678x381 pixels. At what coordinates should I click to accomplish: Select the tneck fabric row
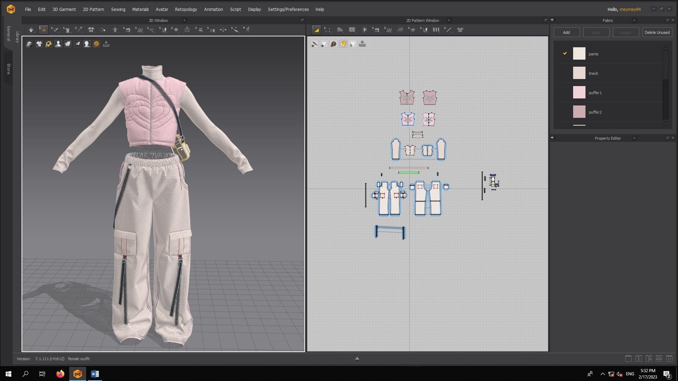(609, 73)
